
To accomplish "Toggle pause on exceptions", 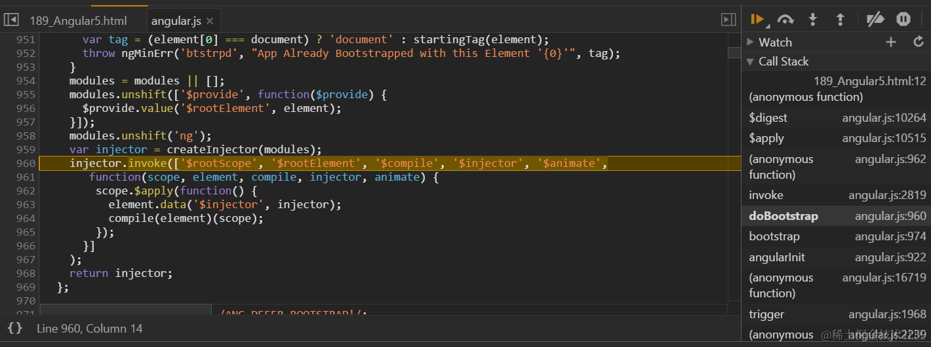I will [903, 20].
